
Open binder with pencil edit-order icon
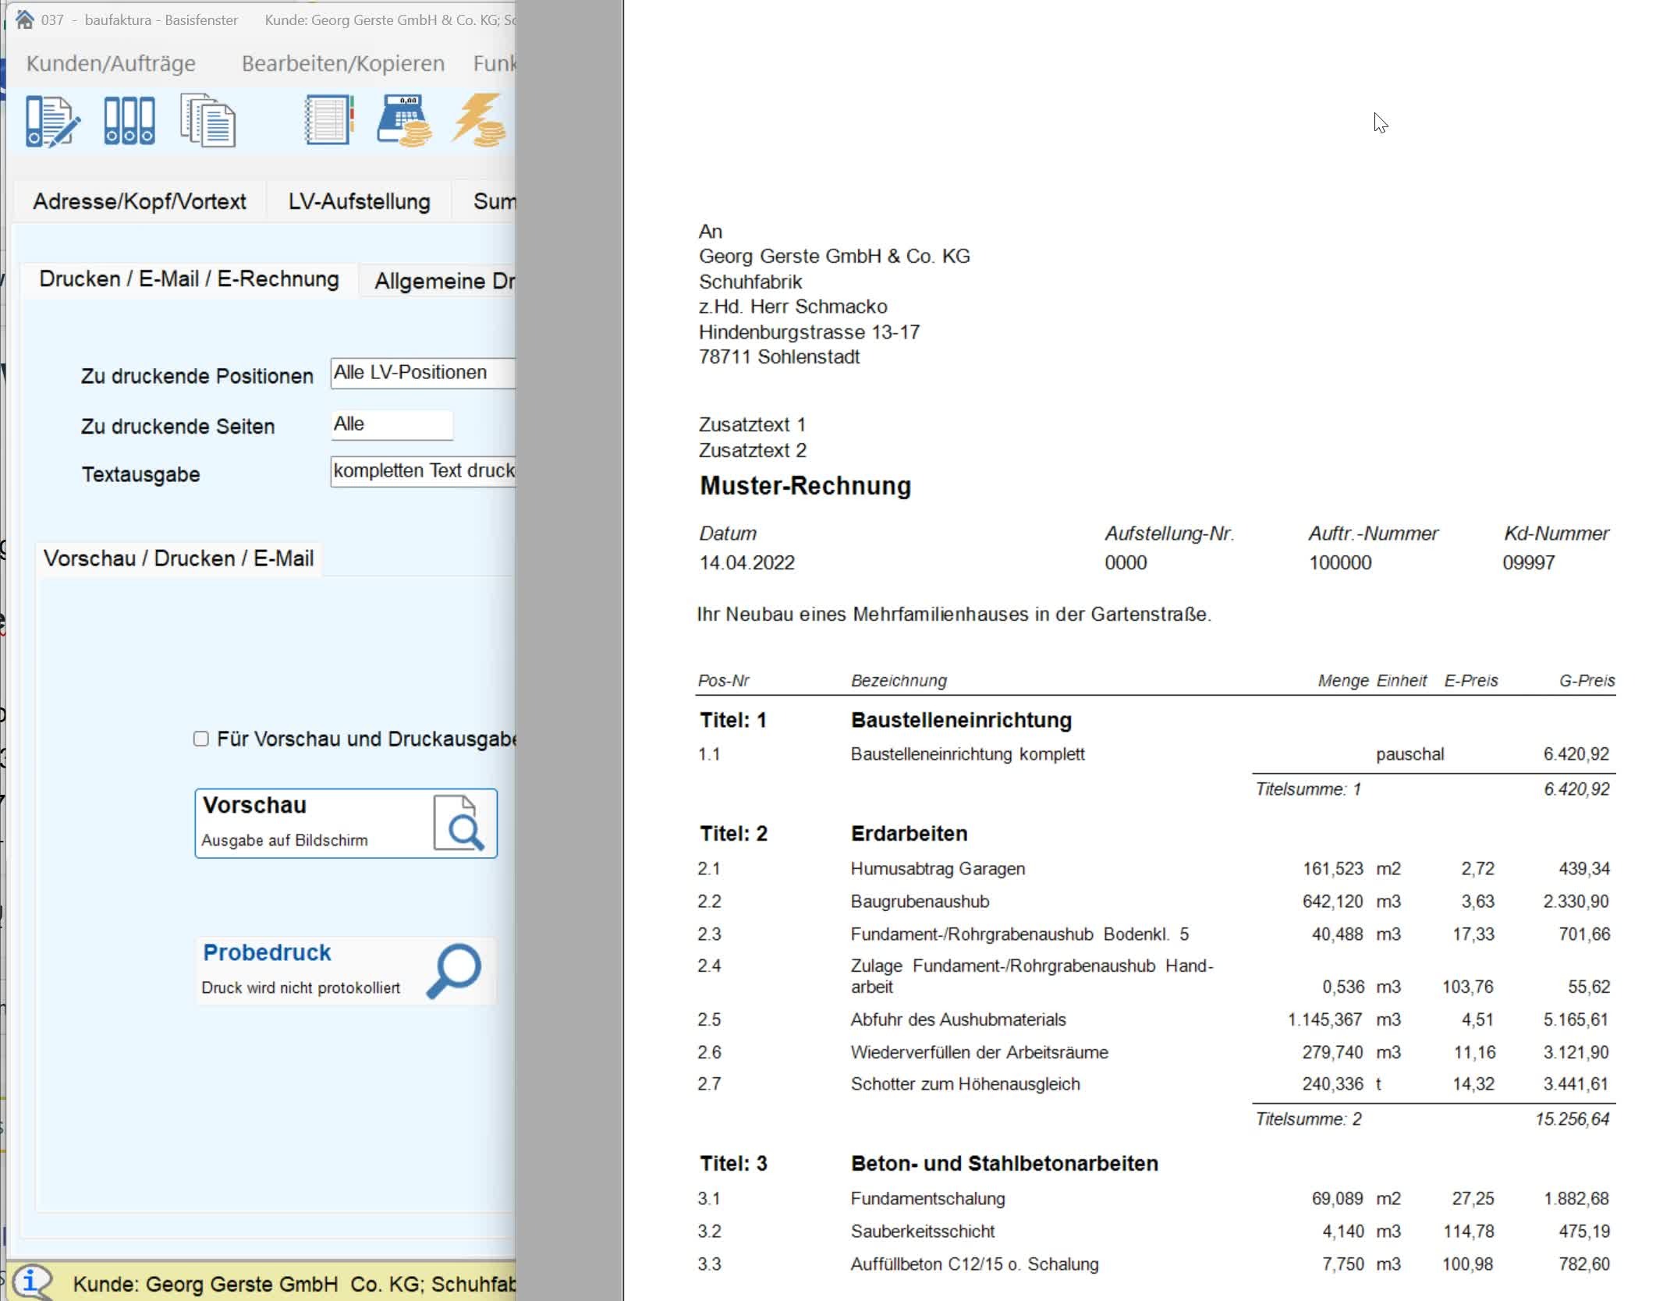tap(51, 122)
